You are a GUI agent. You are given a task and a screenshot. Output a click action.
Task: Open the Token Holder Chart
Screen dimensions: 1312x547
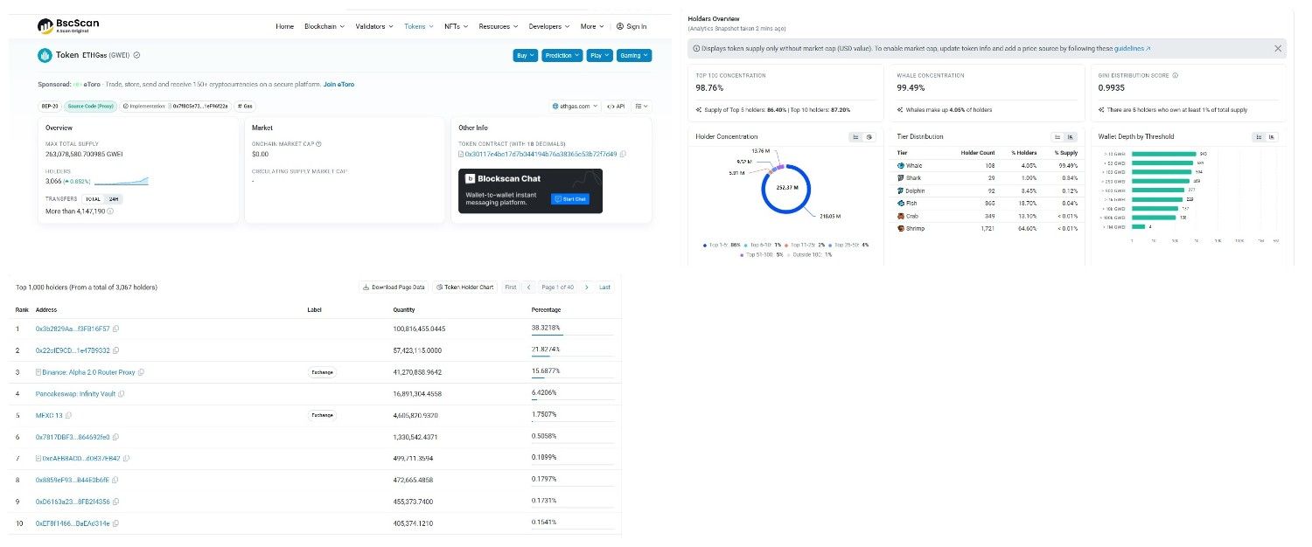(x=464, y=287)
